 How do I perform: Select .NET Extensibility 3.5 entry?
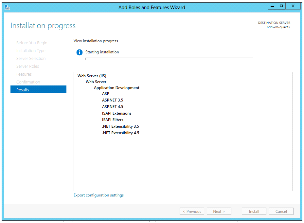pos(120,126)
